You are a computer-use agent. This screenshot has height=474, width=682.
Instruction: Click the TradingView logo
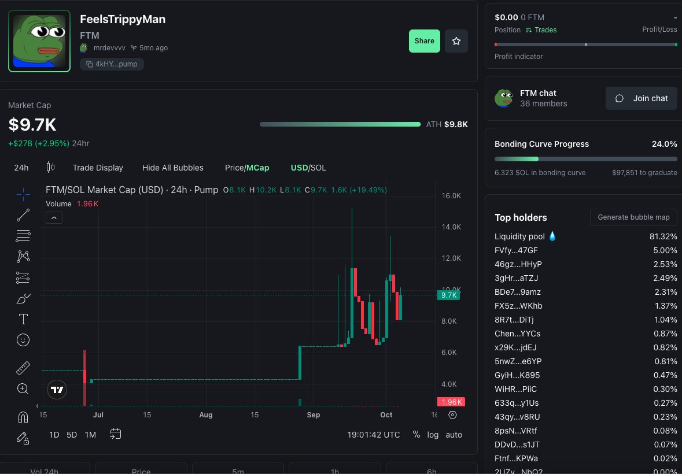[57, 390]
